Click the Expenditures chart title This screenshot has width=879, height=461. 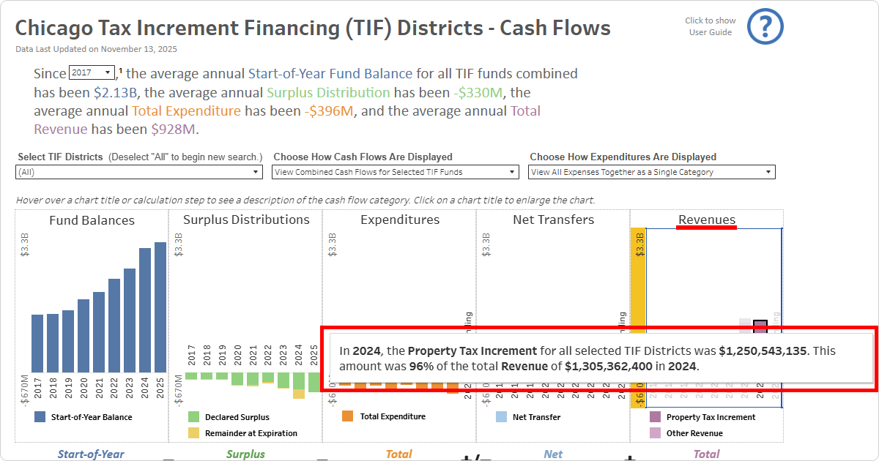tap(398, 220)
